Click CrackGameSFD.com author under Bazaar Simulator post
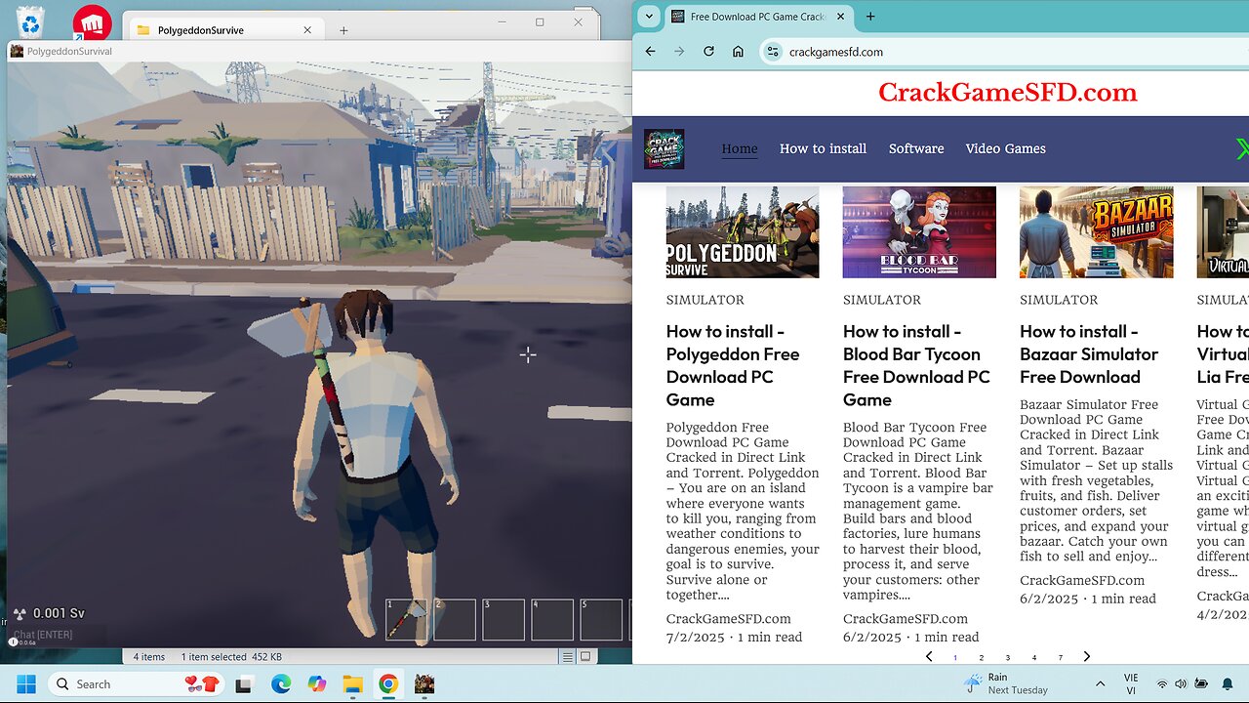Viewport: 1249px width, 703px height. pos(1082,581)
